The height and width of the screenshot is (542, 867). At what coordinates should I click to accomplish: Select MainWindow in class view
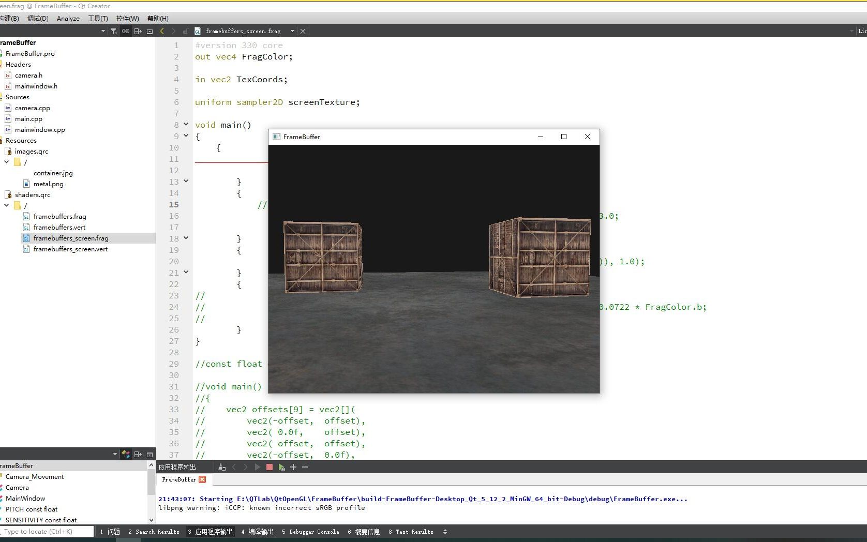25,498
